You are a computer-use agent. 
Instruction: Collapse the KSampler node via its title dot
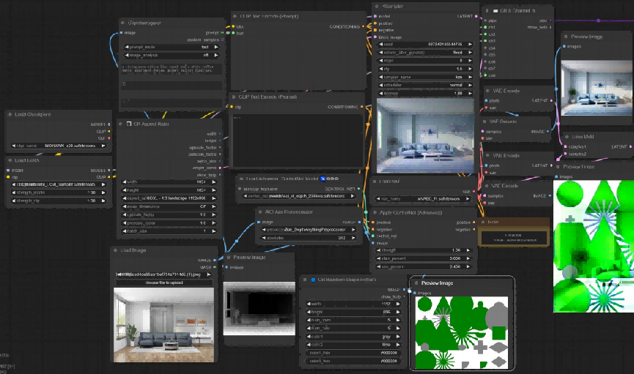[x=377, y=7]
